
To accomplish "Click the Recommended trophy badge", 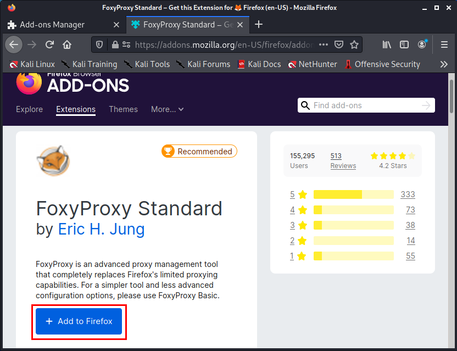I will click(199, 151).
